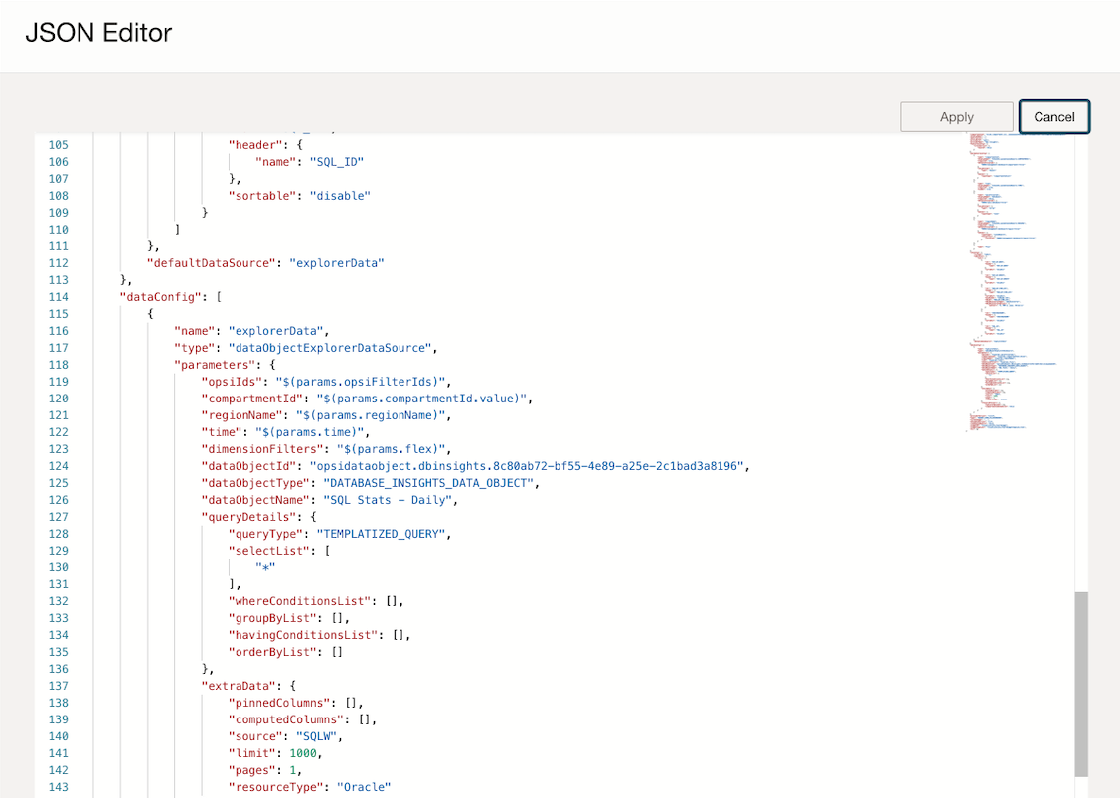Click the "Oracle" resourceType value

(364, 787)
